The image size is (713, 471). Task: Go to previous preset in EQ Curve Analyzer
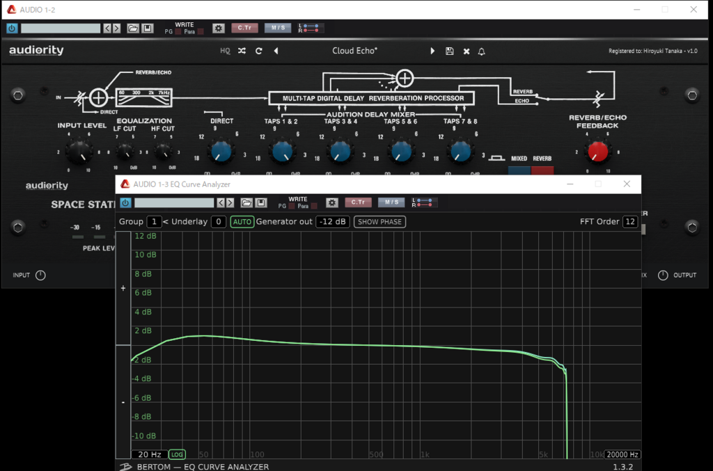221,202
